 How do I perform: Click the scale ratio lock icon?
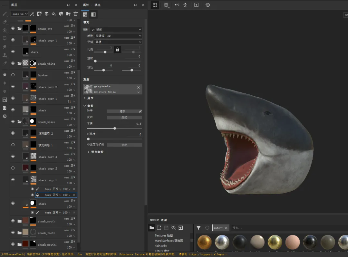pos(117,50)
